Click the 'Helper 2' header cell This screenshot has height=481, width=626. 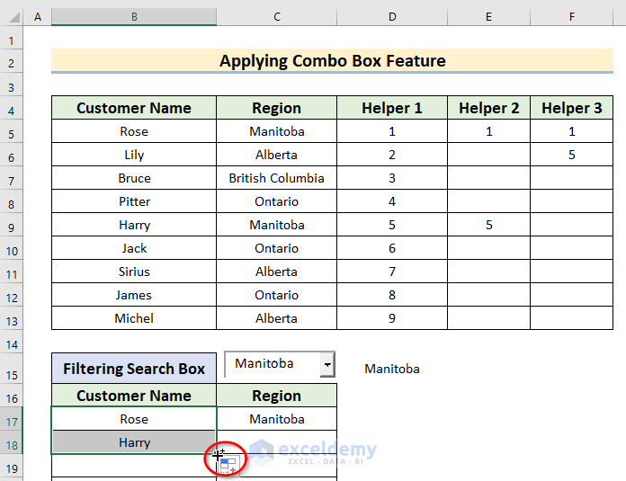pyautogui.click(x=488, y=108)
